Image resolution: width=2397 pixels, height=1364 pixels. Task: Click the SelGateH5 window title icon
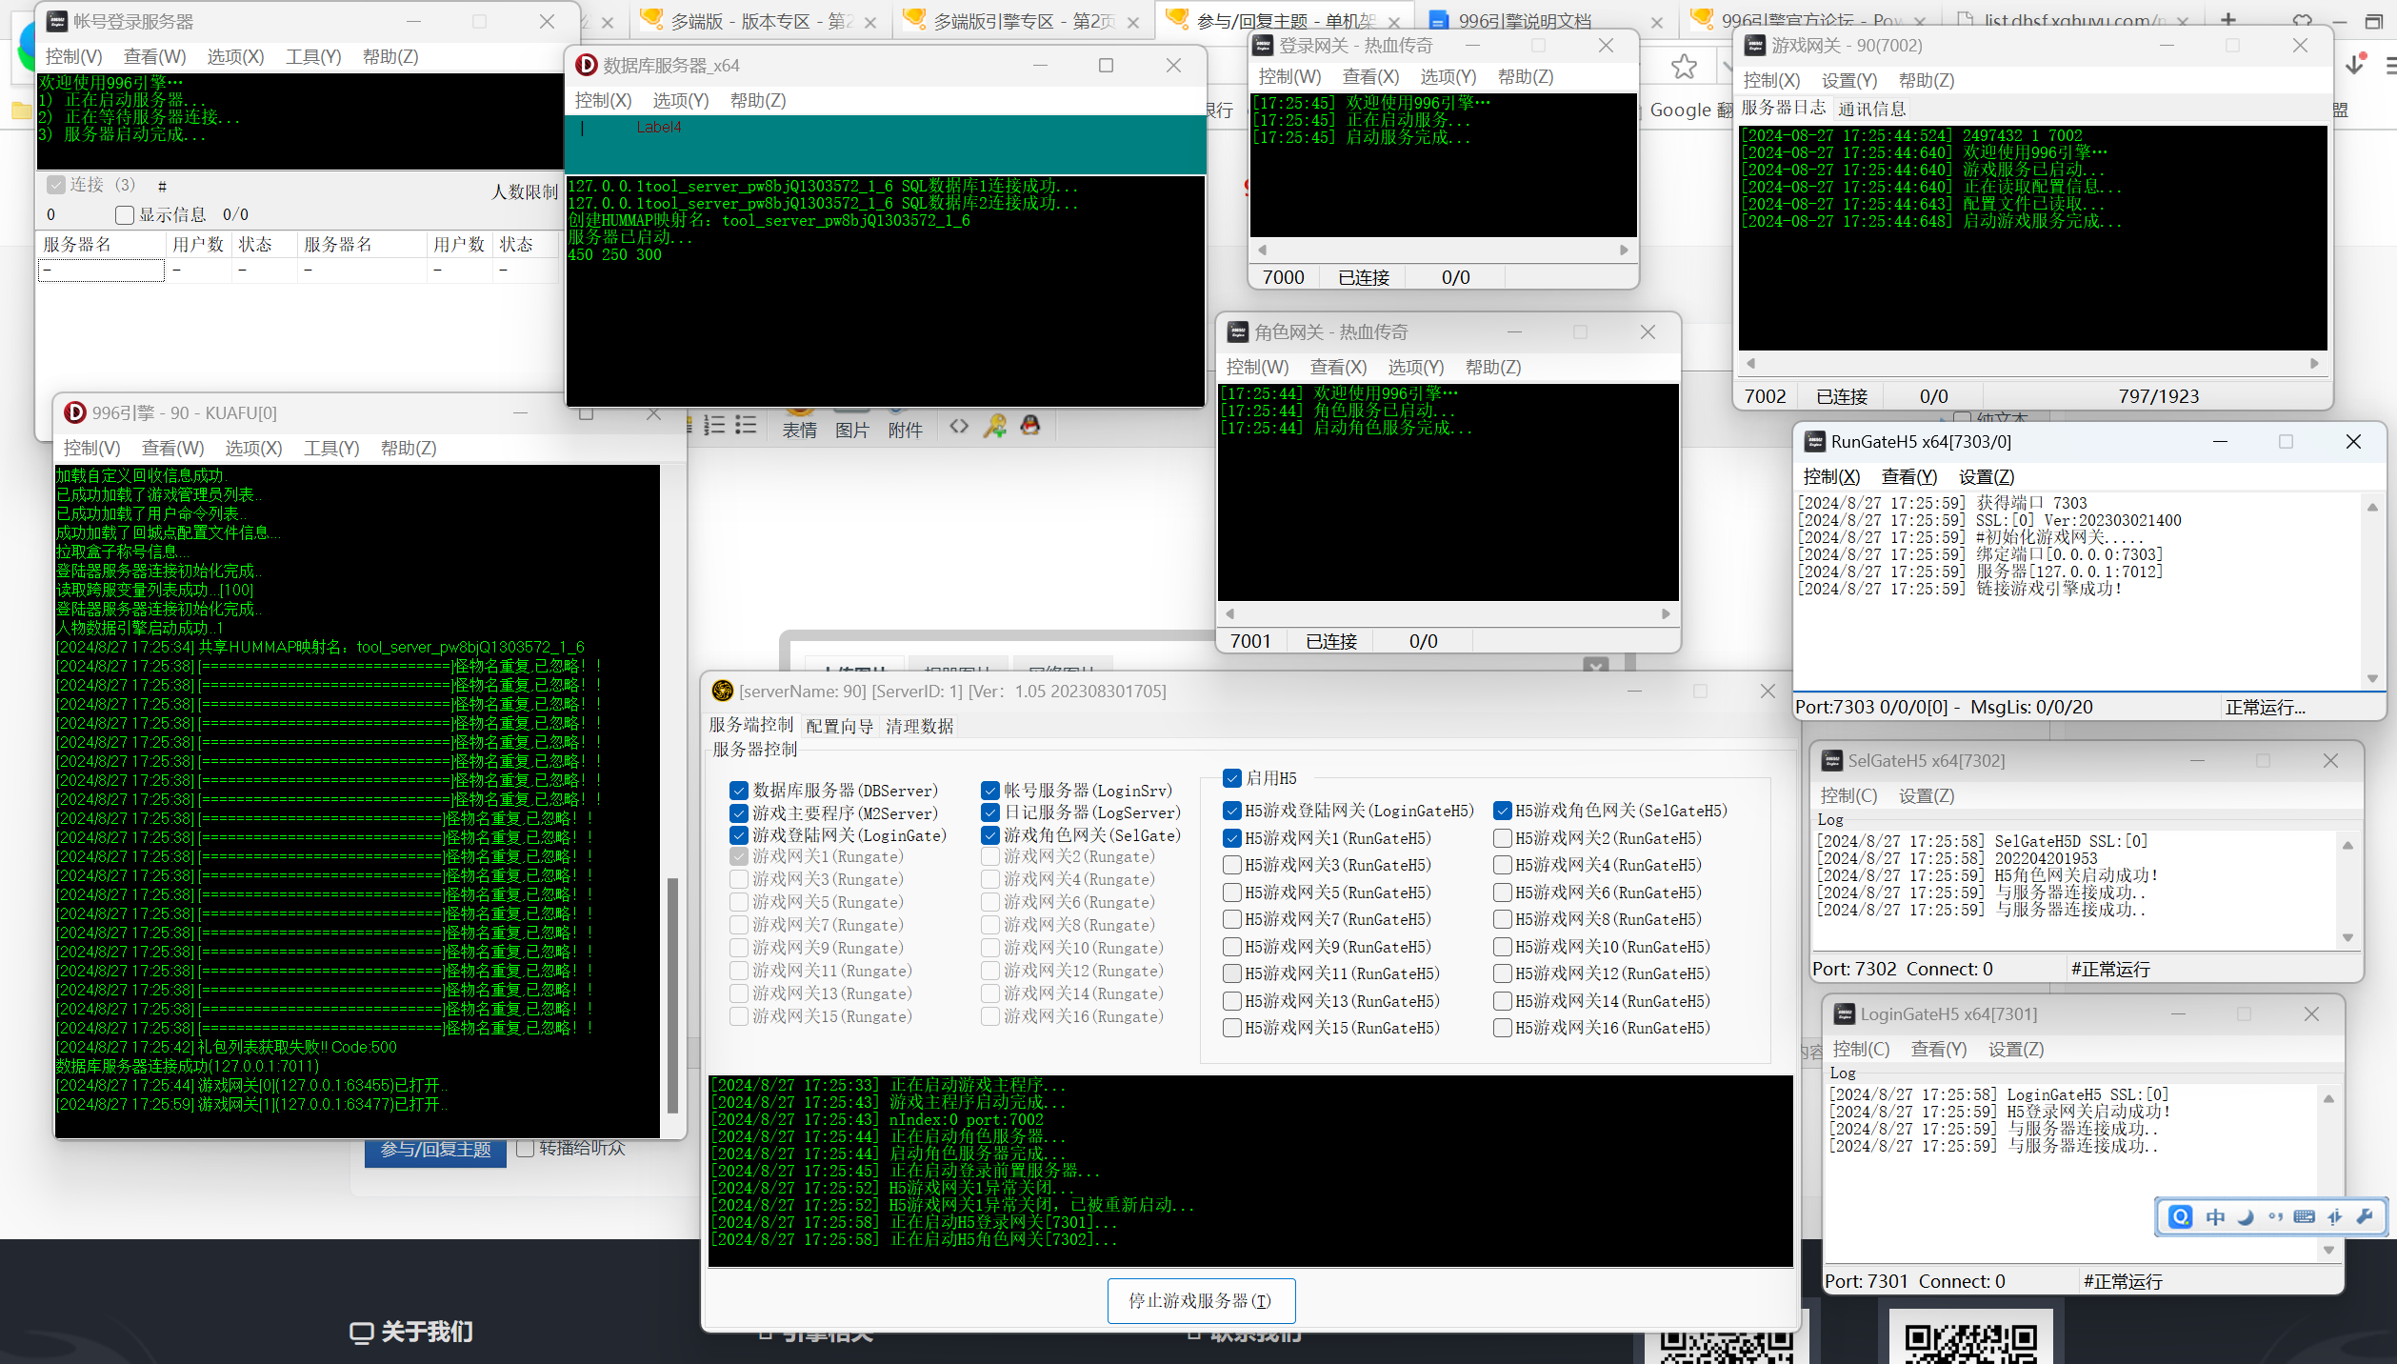tap(1832, 760)
